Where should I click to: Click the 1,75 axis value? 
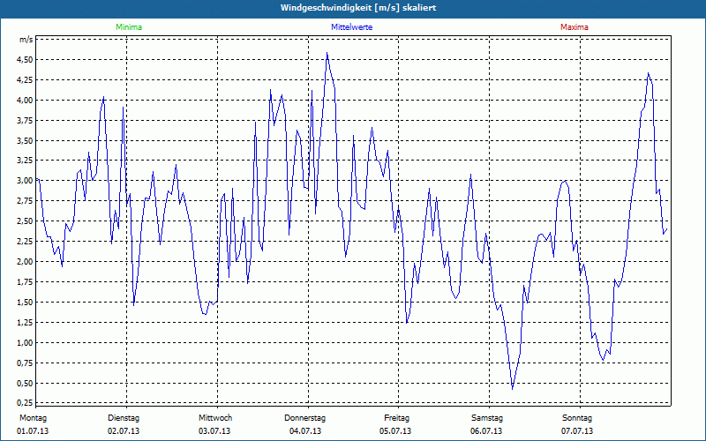click(26, 282)
